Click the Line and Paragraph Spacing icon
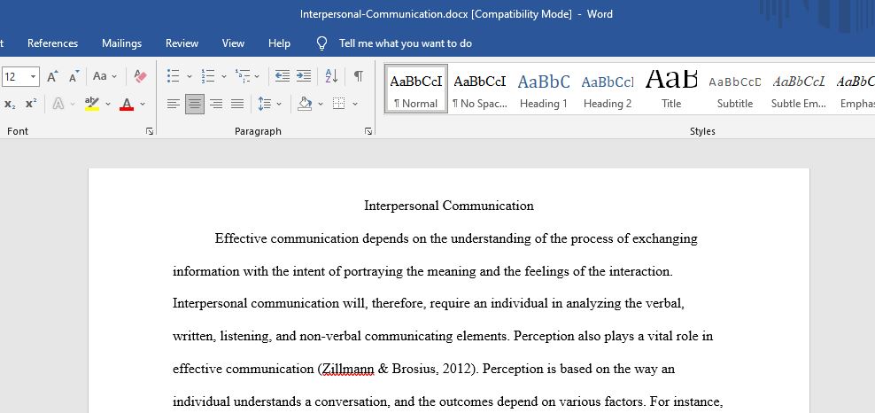Image resolution: width=875 pixels, height=413 pixels. (265, 104)
